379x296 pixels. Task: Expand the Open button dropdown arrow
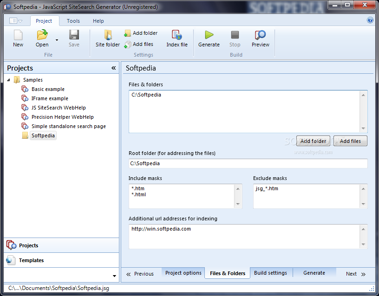[57, 40]
